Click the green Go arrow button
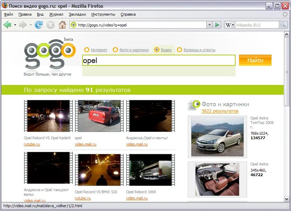Screen dimensions: 291x211 click(x=217, y=25)
